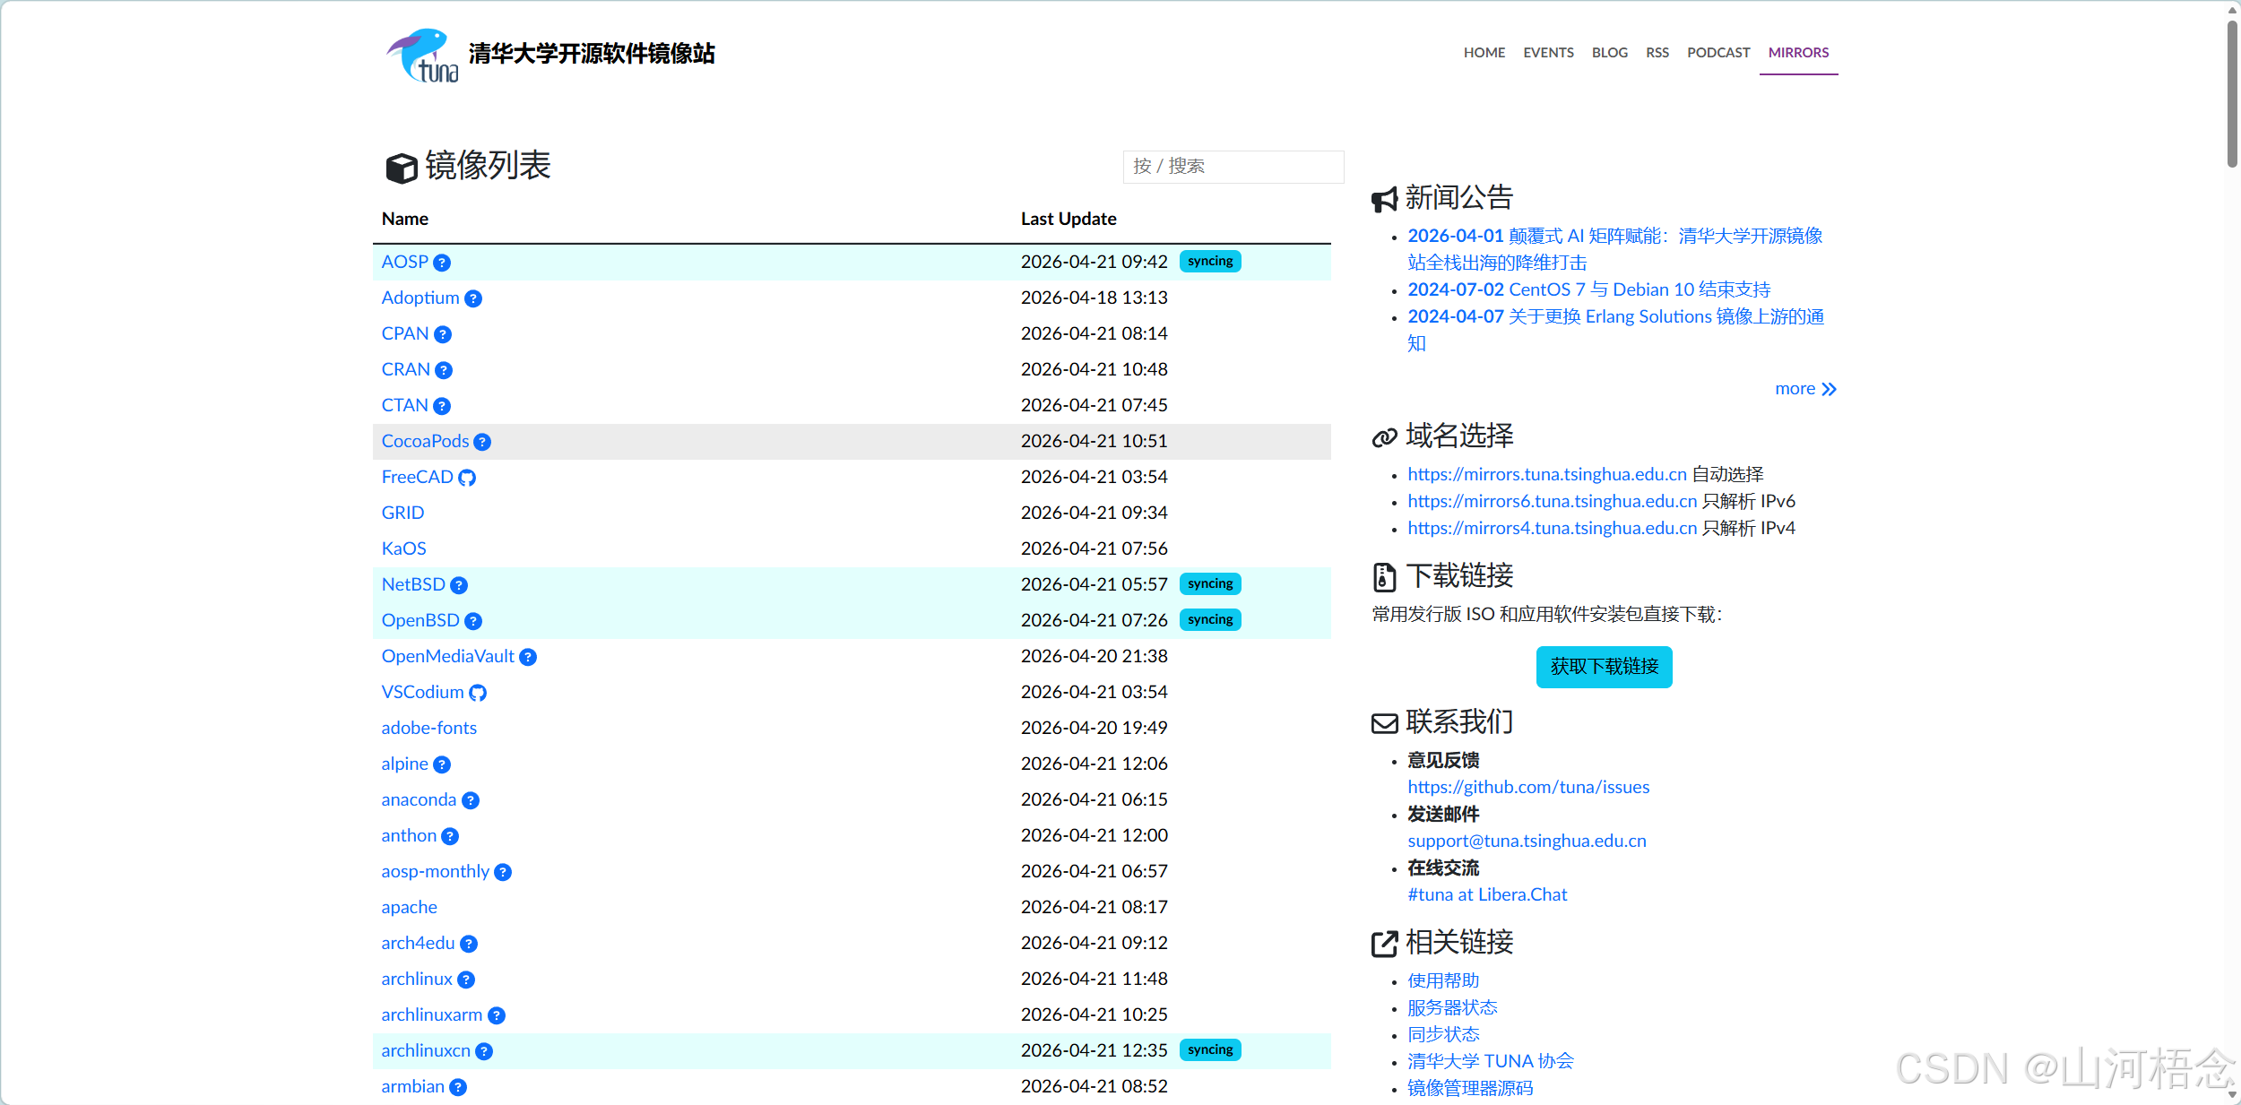Select the MIRRORS nav tab
2241x1105 pixels.
[x=1798, y=53]
